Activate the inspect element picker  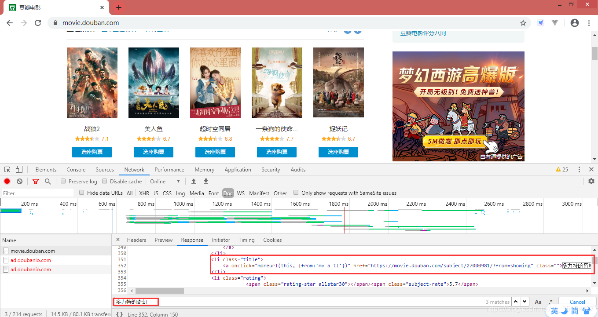[7, 170]
